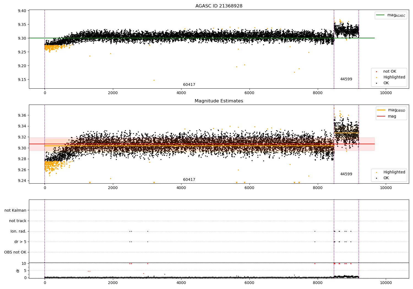
Task: Click the 'not track' row label
Action: (18, 221)
